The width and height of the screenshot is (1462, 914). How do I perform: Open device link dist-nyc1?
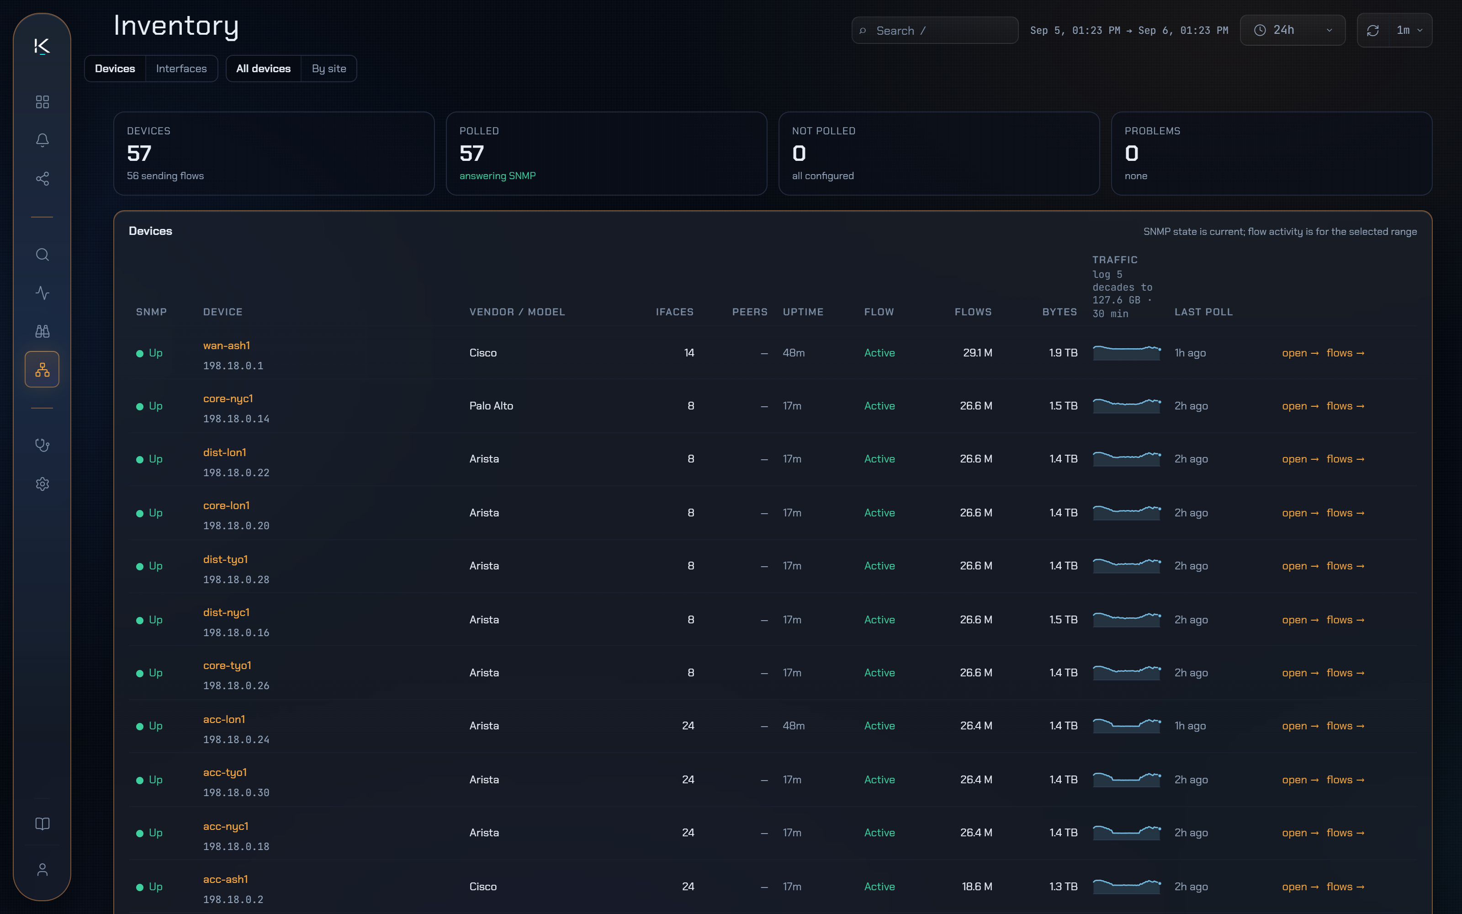226,612
